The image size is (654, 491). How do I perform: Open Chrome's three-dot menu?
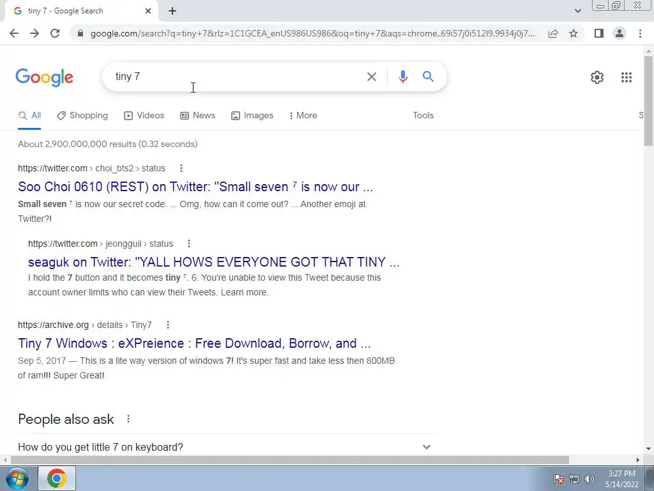(640, 33)
